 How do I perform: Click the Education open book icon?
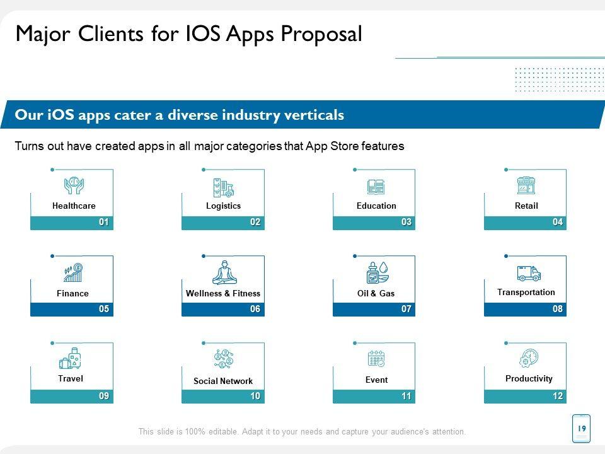376,187
